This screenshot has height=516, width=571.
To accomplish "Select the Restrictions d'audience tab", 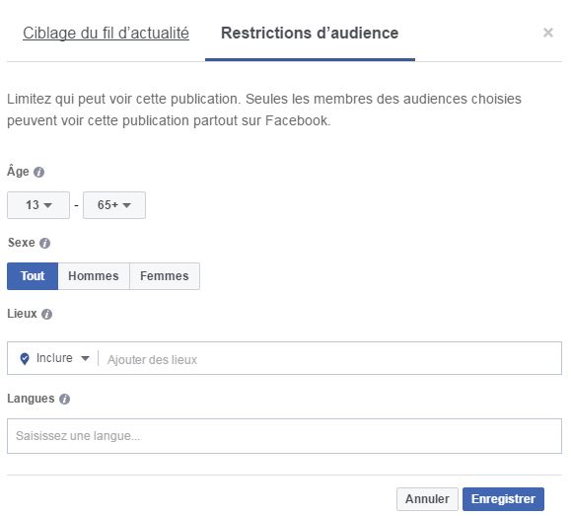I will point(310,34).
